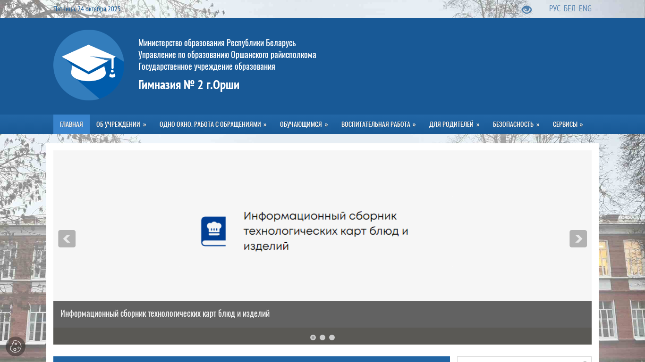
Task: Click the graduation cap school logo
Action: 89,65
